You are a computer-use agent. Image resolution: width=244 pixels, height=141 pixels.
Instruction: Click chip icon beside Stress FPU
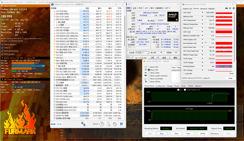tap(146, 70)
